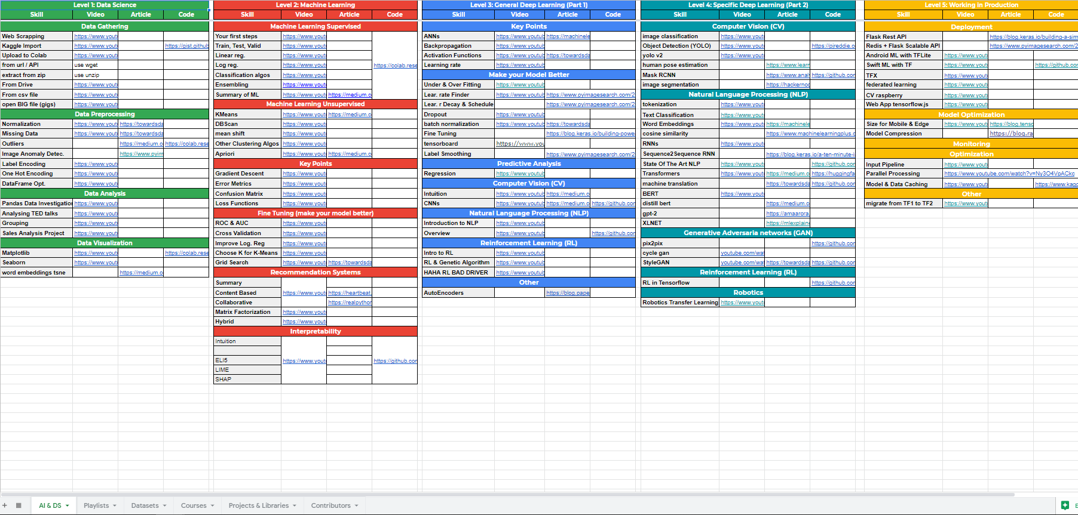Open the colab link in the Log reg. row
Image resolution: width=1078 pixels, height=515 pixels.
coord(395,65)
